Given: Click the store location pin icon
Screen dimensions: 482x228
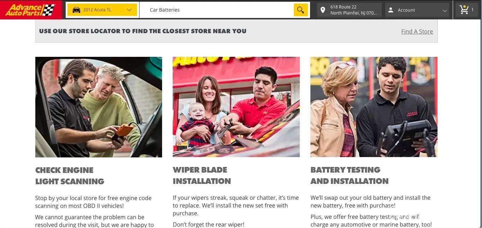Looking at the screenshot, I should pos(323,10).
